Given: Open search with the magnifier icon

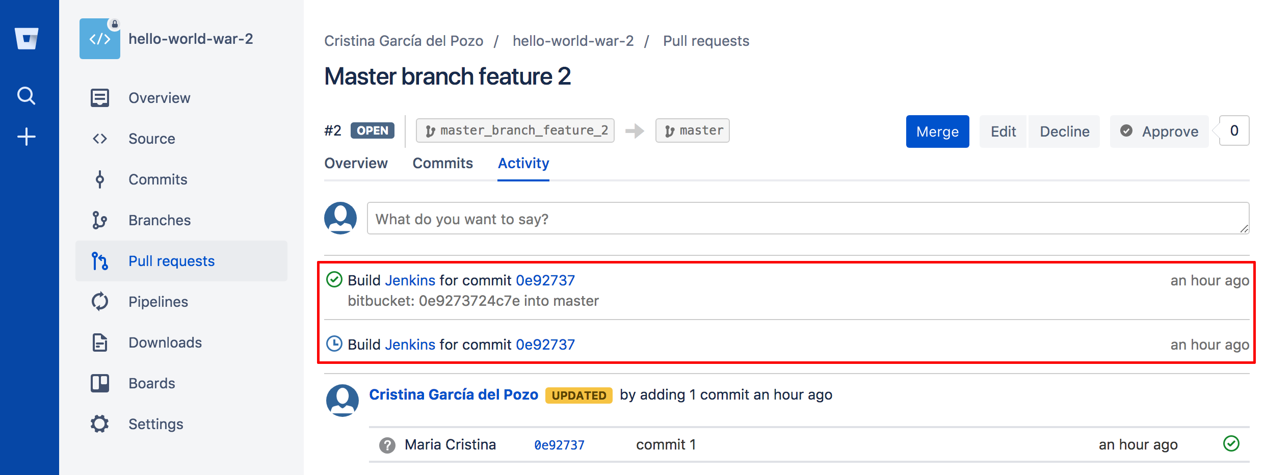Looking at the screenshot, I should [x=27, y=95].
